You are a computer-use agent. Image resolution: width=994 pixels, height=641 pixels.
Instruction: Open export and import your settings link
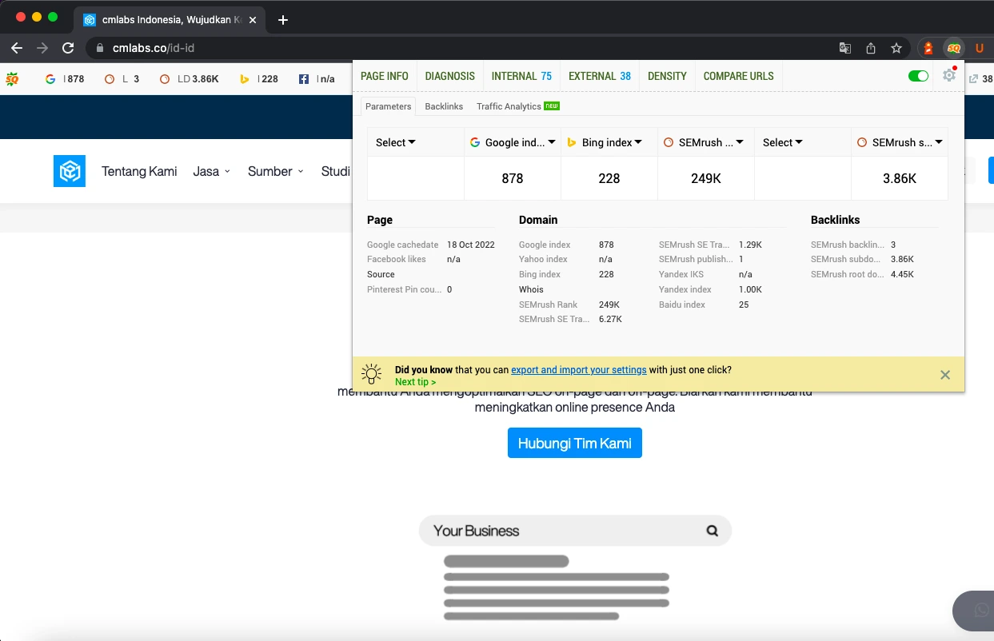(x=579, y=370)
